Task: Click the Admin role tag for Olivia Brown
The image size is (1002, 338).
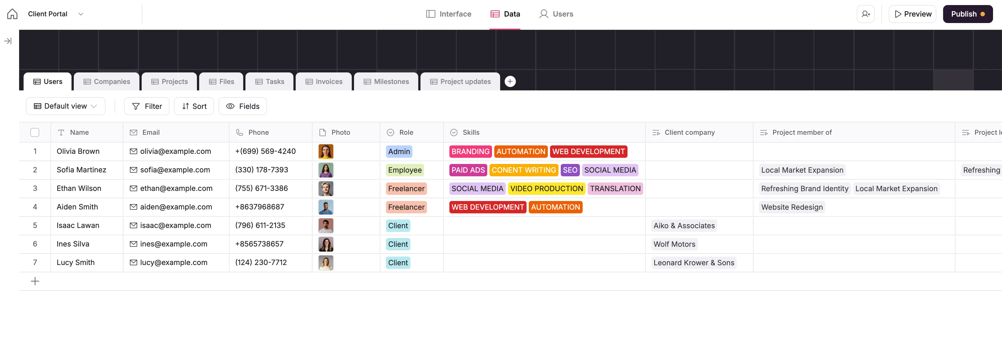Action: [x=399, y=152]
